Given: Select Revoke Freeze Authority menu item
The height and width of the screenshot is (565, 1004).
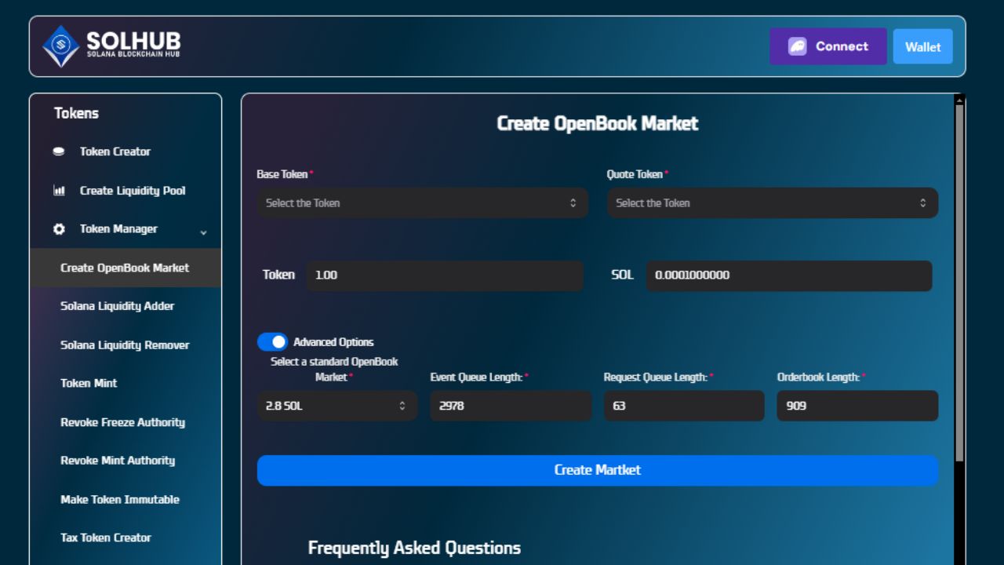Looking at the screenshot, I should pyautogui.click(x=122, y=422).
